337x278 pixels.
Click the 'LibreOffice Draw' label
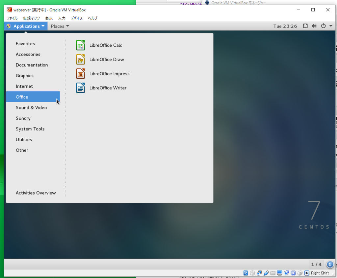point(107,59)
